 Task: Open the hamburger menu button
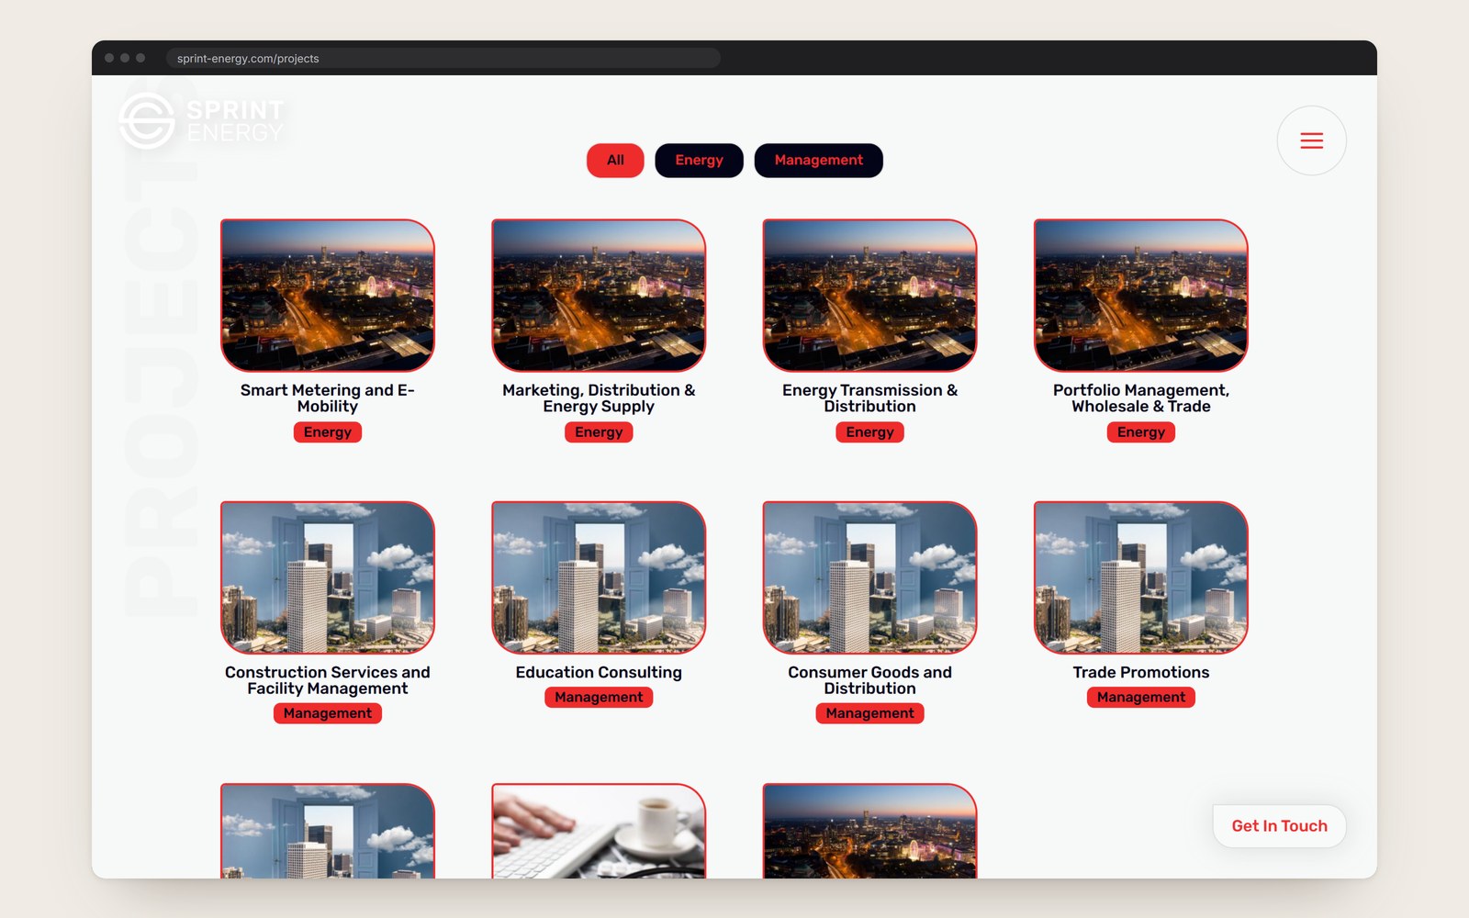click(x=1311, y=140)
